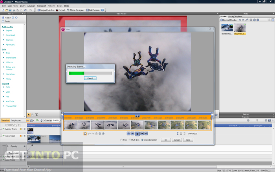Click the Open folder toolbar icon
Viewport: 275px width, 172px height.
pyautogui.click(x=7, y=10)
